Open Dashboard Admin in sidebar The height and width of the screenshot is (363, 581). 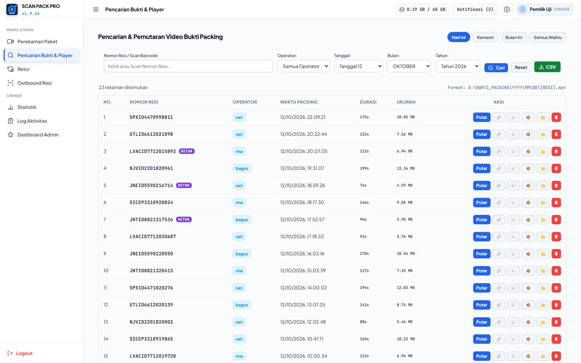pos(41,135)
